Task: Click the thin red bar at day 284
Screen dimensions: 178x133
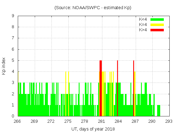Action: pos(118,89)
